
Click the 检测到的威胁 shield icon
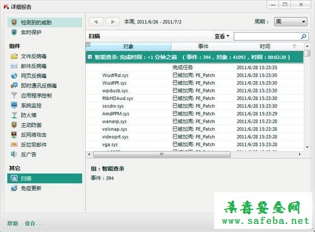[x=14, y=23]
